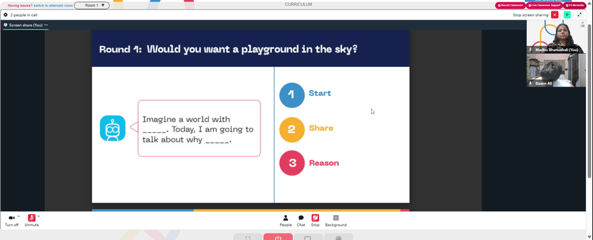Click the Stop screen share icon in bottom bar
The width and height of the screenshot is (593, 240).
coord(315,218)
